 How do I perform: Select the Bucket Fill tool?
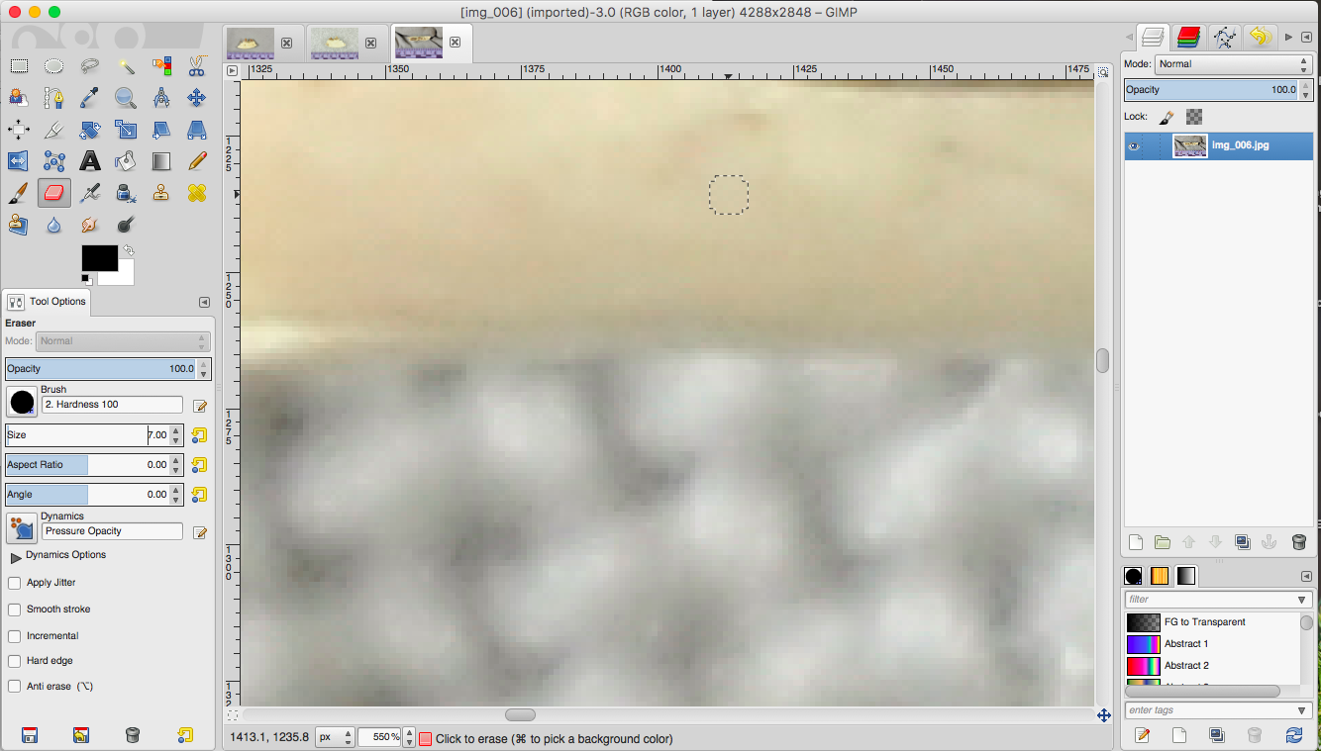click(126, 161)
